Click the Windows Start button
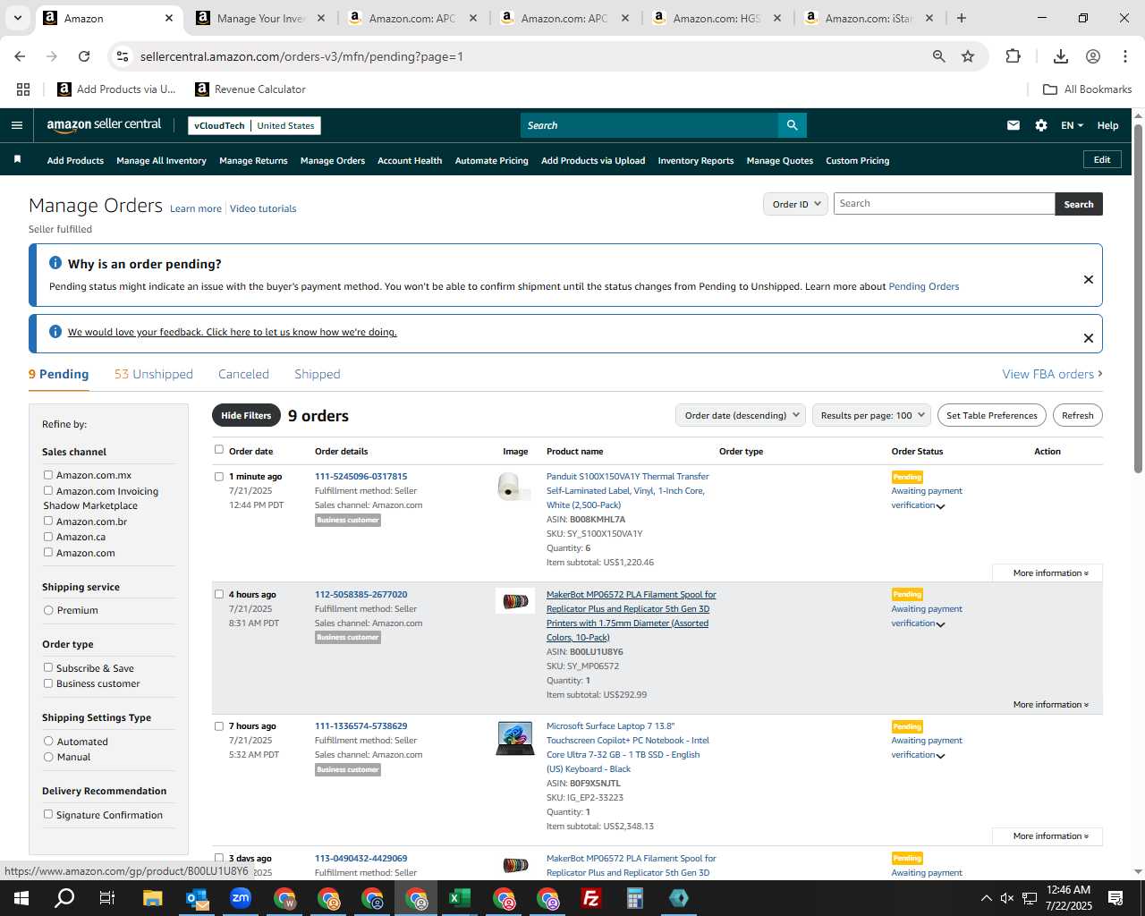 point(21,898)
